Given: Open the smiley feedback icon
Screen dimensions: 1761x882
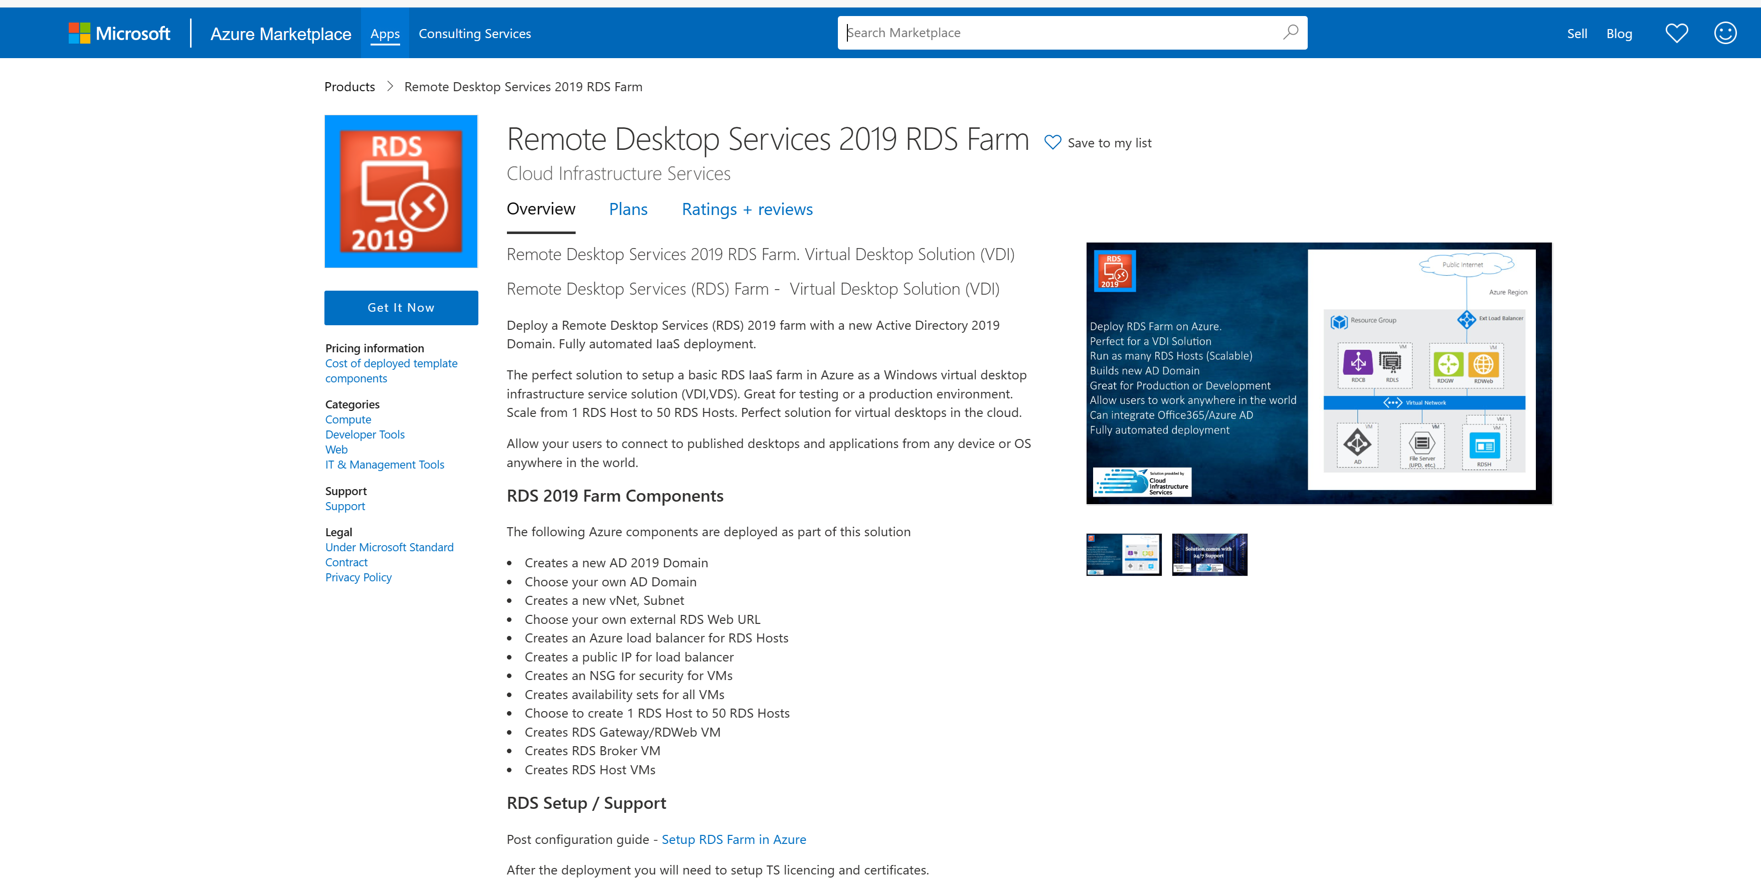Looking at the screenshot, I should [x=1725, y=33].
